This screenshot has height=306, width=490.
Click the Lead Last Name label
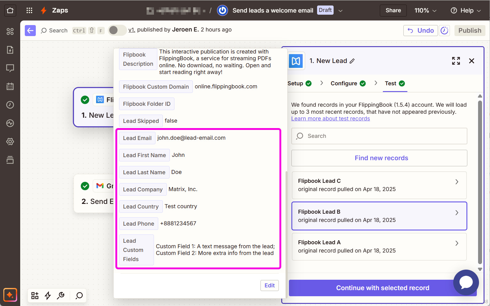144,172
